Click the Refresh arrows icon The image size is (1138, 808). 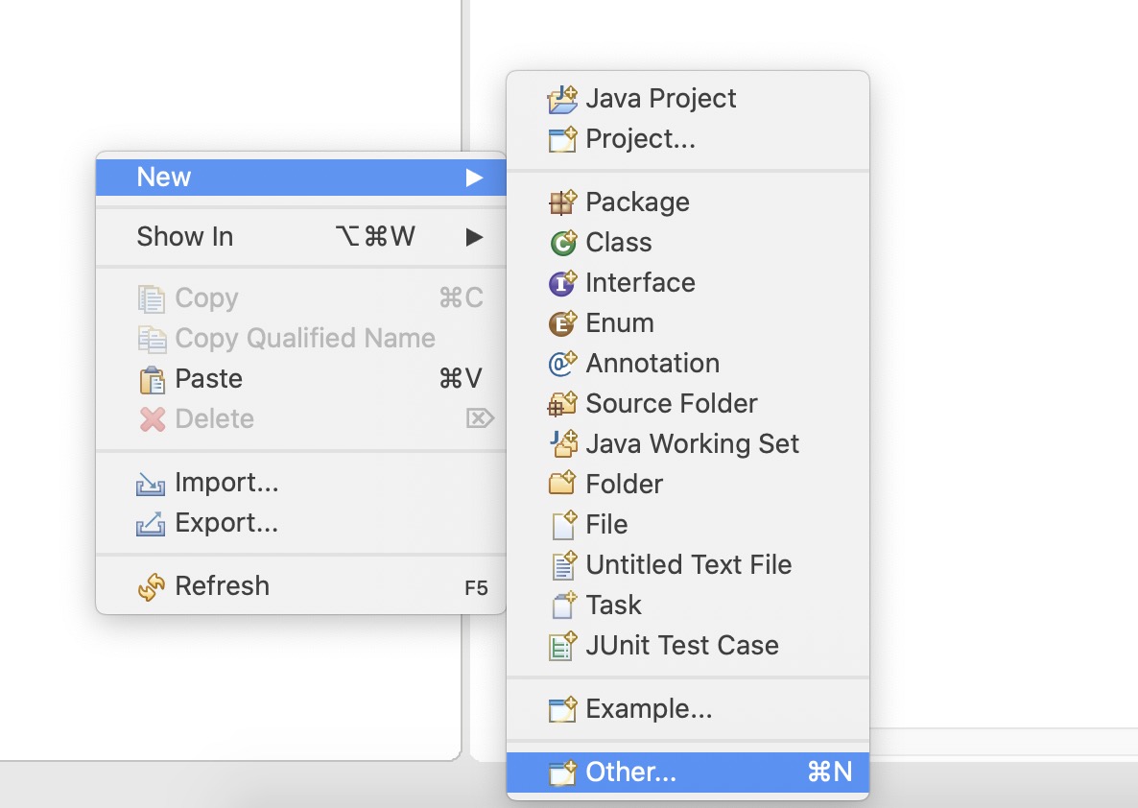tap(152, 586)
